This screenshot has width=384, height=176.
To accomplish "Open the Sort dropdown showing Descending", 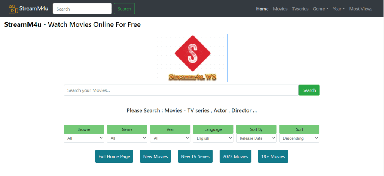I will coord(299,138).
